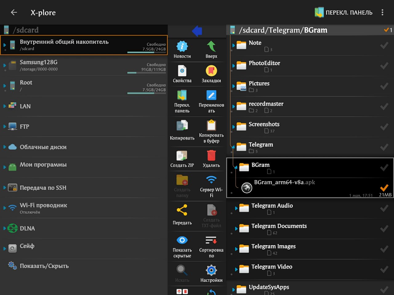Open Свойства file properties icon
Image resolution: width=394 pixels, height=295 pixels.
point(182,71)
